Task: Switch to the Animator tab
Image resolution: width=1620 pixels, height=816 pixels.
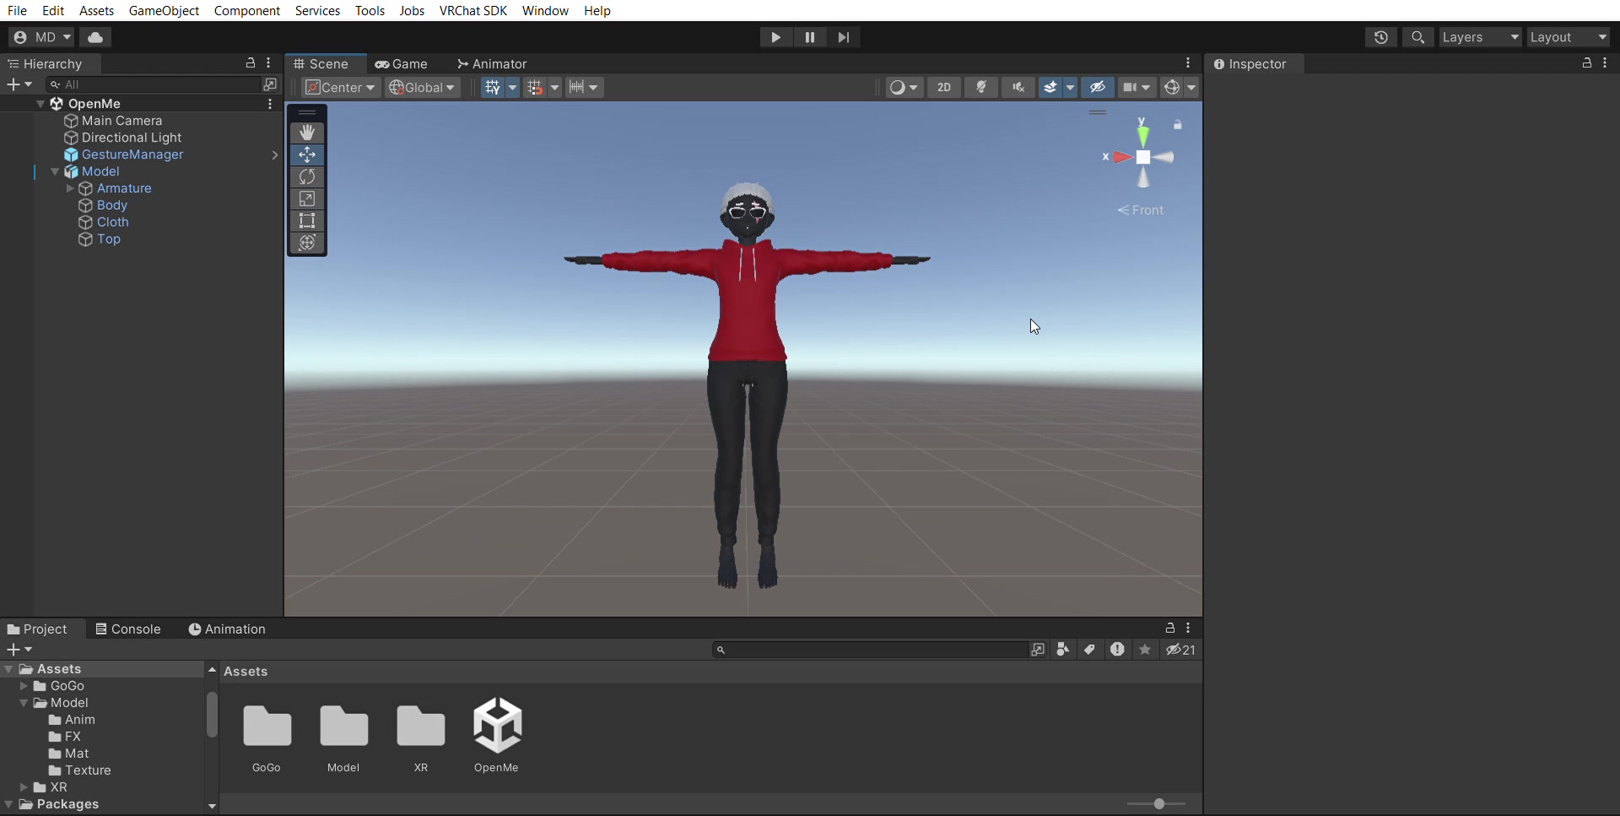Action: click(492, 64)
